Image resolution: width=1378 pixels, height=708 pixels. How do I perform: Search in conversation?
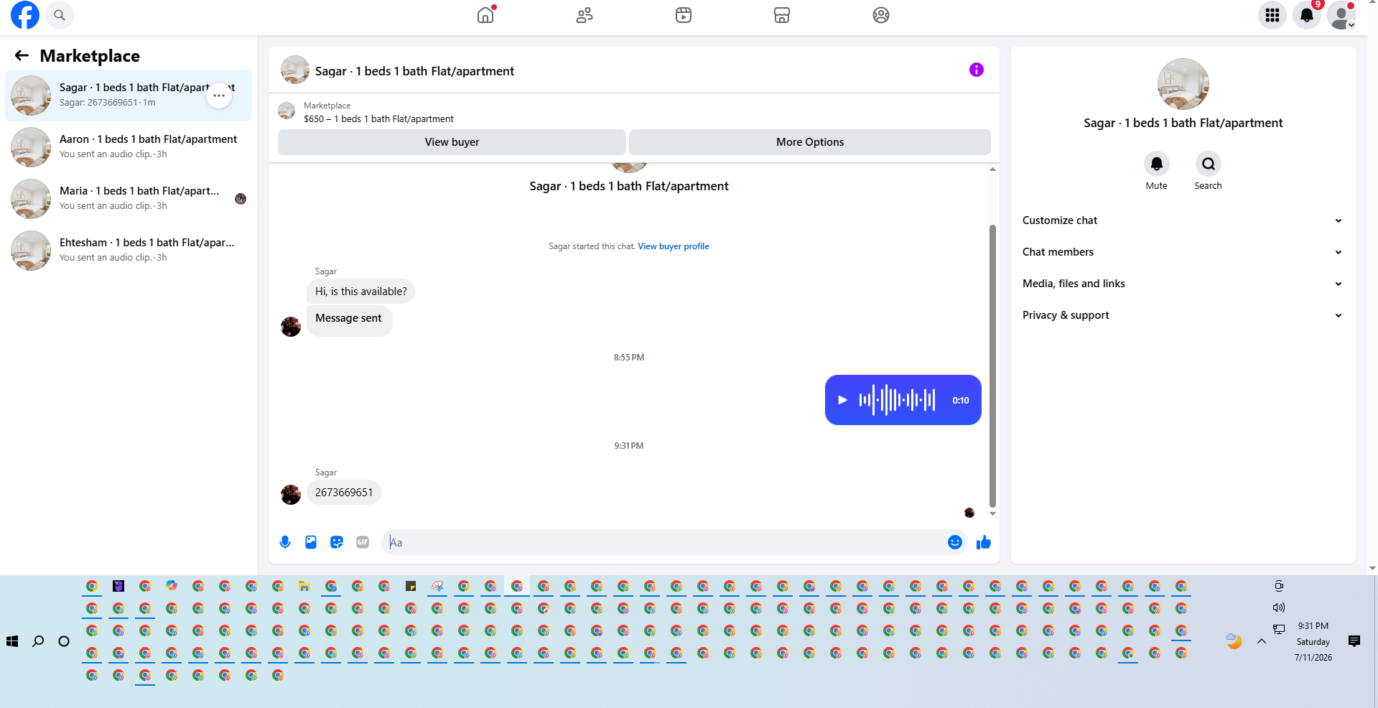point(1209,164)
